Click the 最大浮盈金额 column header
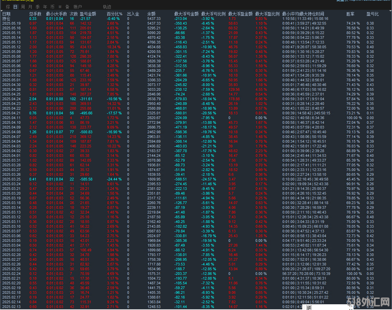 [x=241, y=14]
